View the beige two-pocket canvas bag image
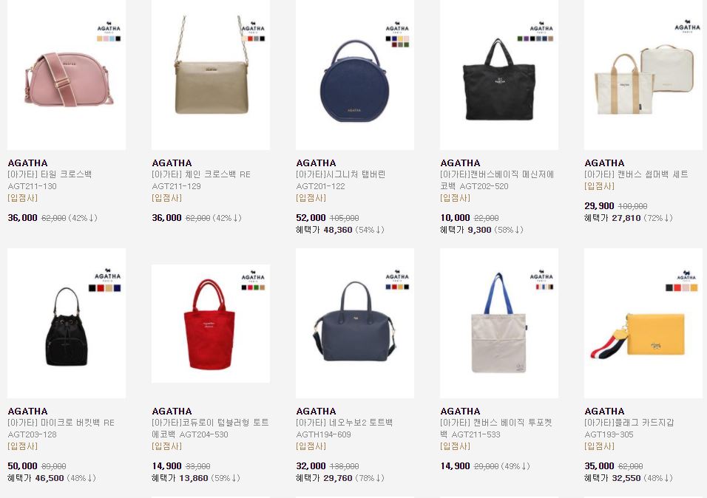 pyautogui.click(x=499, y=323)
